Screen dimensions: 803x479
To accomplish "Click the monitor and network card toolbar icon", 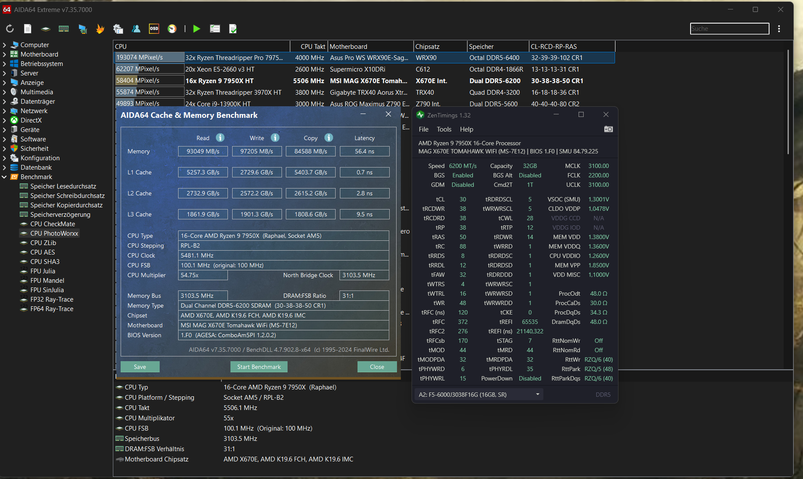I will pyautogui.click(x=82, y=29).
